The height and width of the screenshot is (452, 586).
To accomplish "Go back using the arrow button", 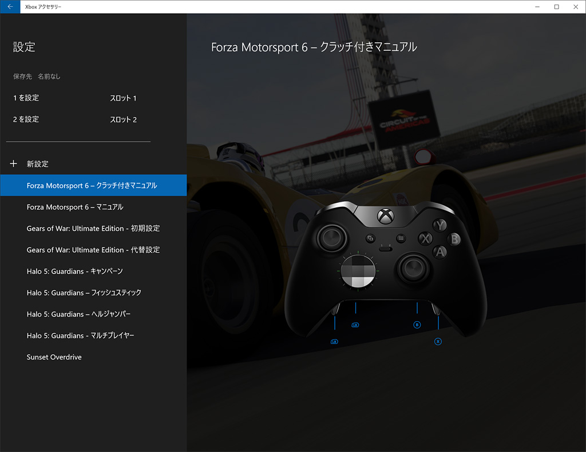I will tap(10, 7).
